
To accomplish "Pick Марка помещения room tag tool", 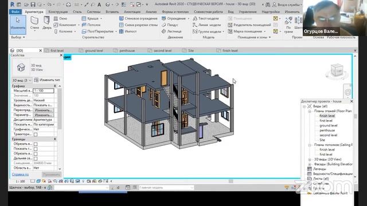I will pos(245,31).
